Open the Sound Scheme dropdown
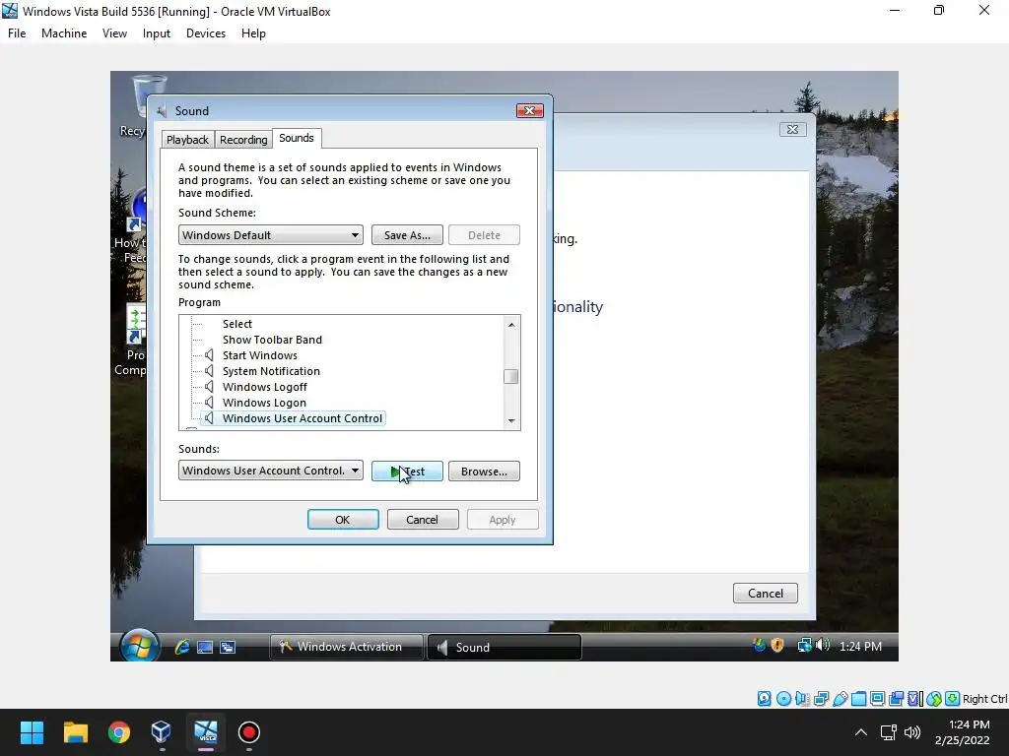 coord(270,234)
